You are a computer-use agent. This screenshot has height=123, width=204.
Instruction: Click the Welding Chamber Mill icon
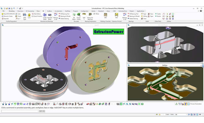106,16
